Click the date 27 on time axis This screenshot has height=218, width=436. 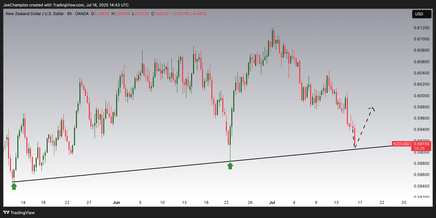click(89, 203)
